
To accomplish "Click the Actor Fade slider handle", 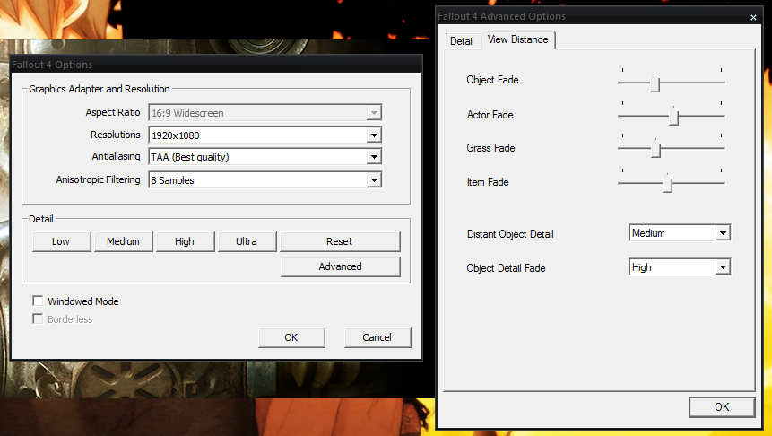I will (674, 116).
